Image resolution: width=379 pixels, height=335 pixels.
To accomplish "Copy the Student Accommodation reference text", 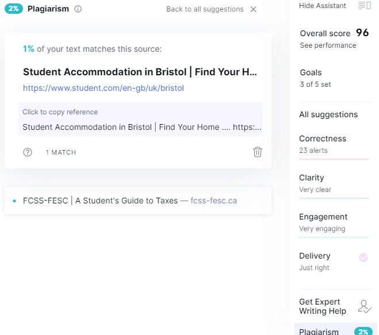I will [x=140, y=119].
